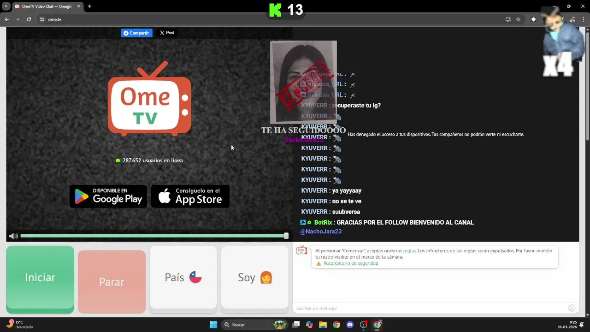This screenshot has height=332, width=590.
Task: Open the tab search dropdown arrow
Action: (x=6, y=6)
